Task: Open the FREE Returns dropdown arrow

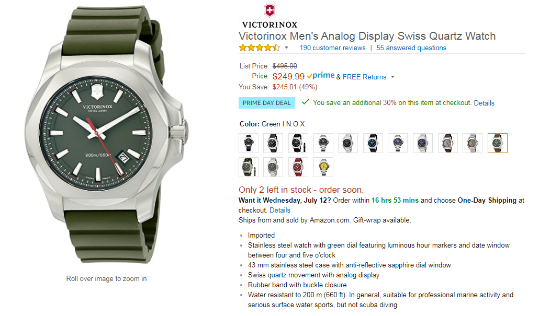Action: [x=393, y=77]
